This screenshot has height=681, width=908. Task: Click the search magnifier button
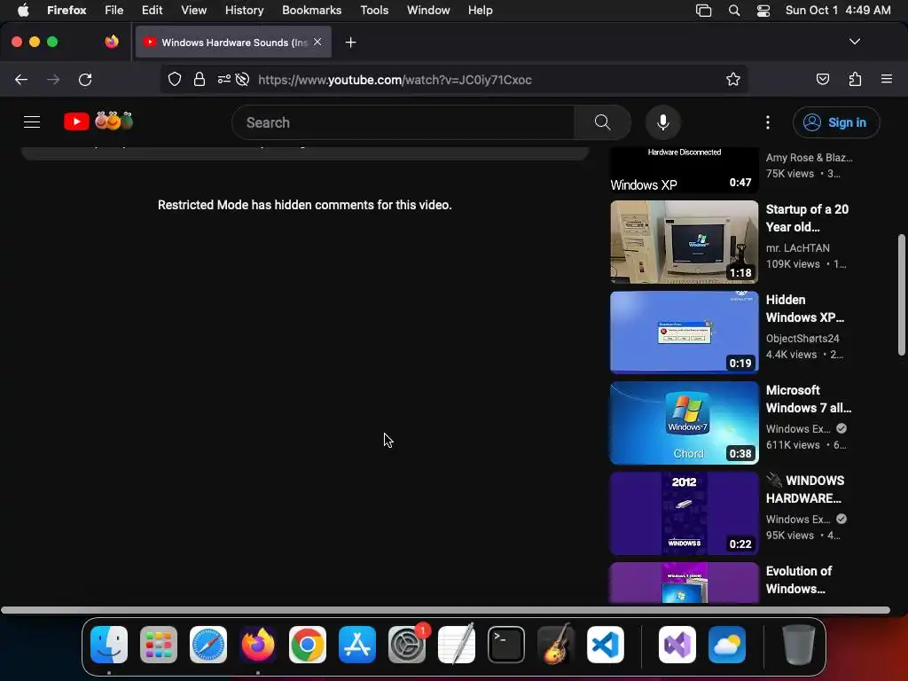[602, 122]
